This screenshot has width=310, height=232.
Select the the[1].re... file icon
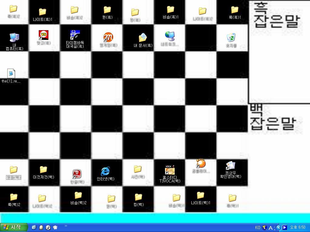point(11,76)
